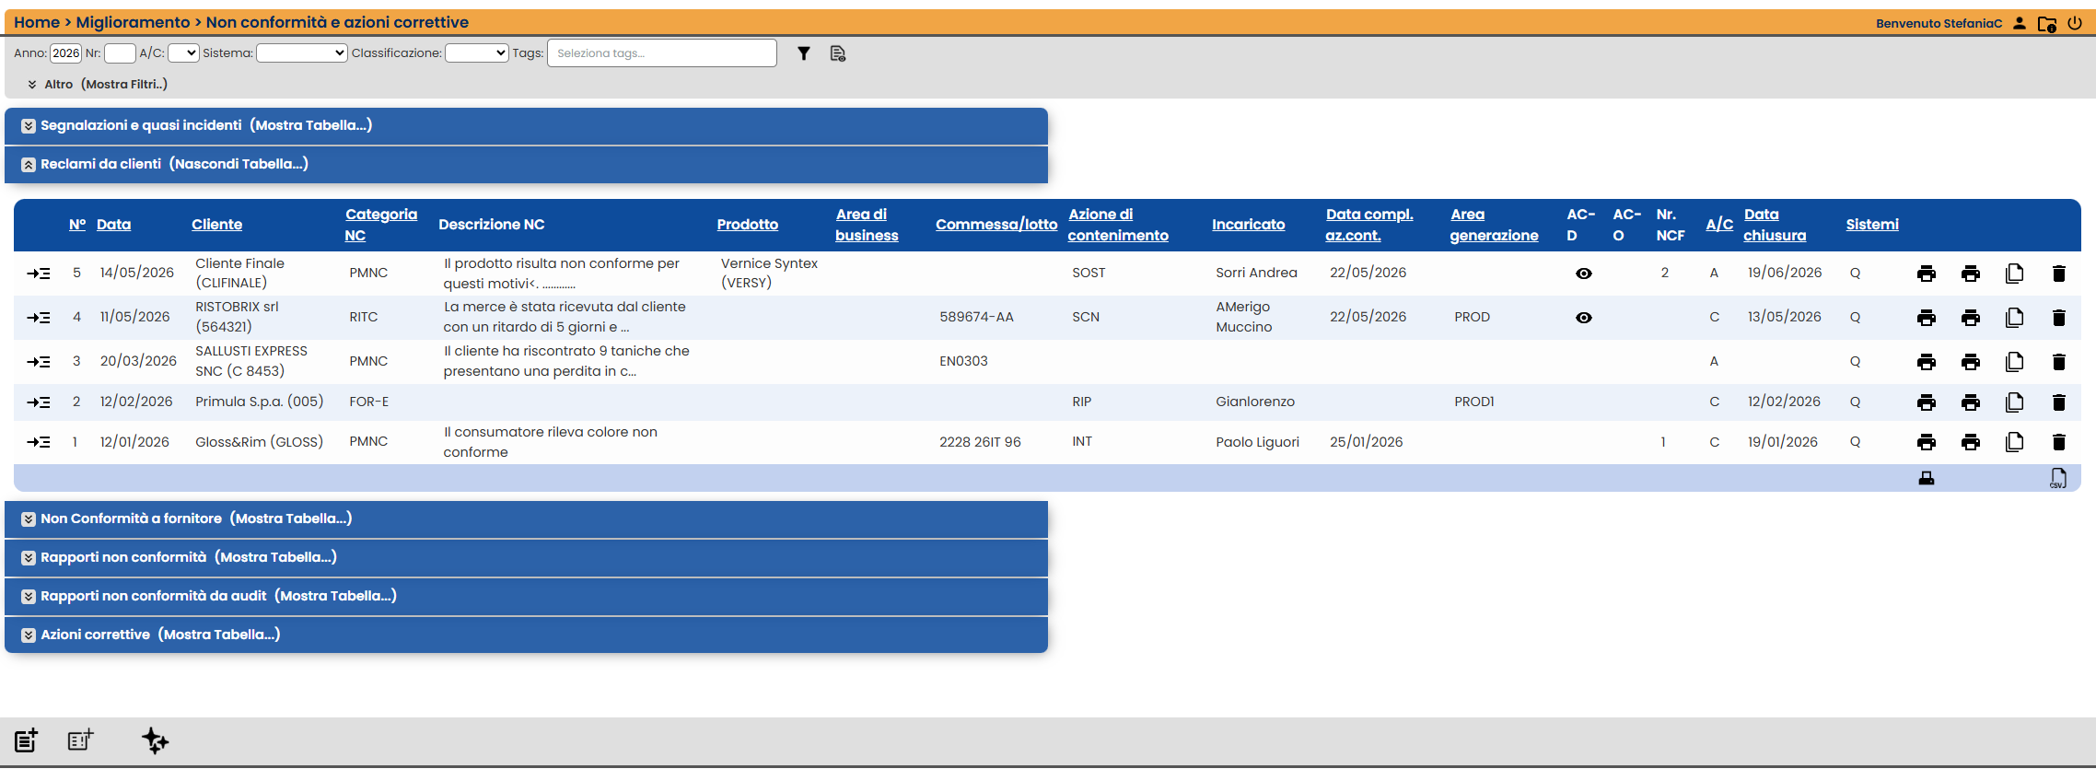
Task: Sort by Area generazione column header
Action: click(x=1494, y=225)
